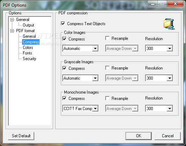The width and height of the screenshot is (186, 146).
Task: Close the PDF Options dialog
Action: click(x=175, y=3)
